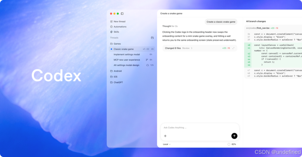Click the 'Create a snake game' window title
Screen dimensions: 302x157
click(x=171, y=13)
